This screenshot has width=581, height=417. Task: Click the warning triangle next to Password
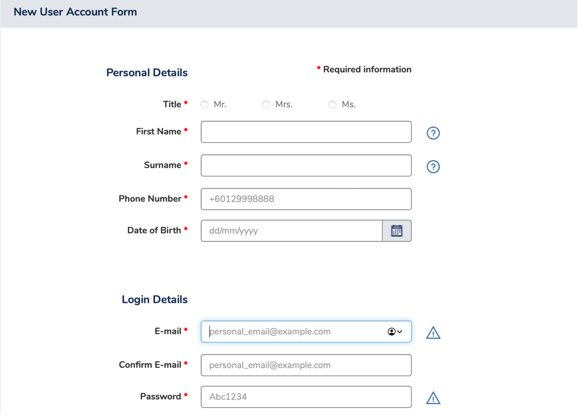(x=433, y=398)
